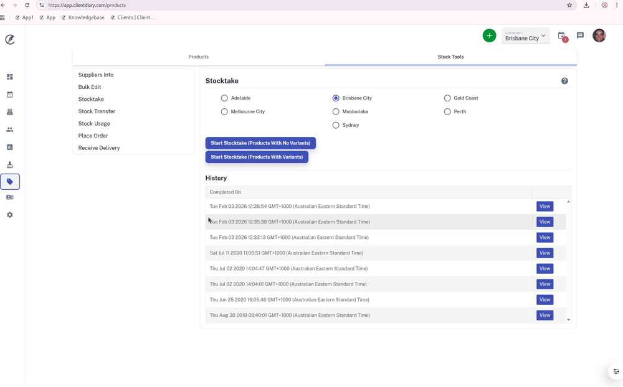The height and width of the screenshot is (387, 623).
Task: Choose the Sydney radio option
Action: 336,125
